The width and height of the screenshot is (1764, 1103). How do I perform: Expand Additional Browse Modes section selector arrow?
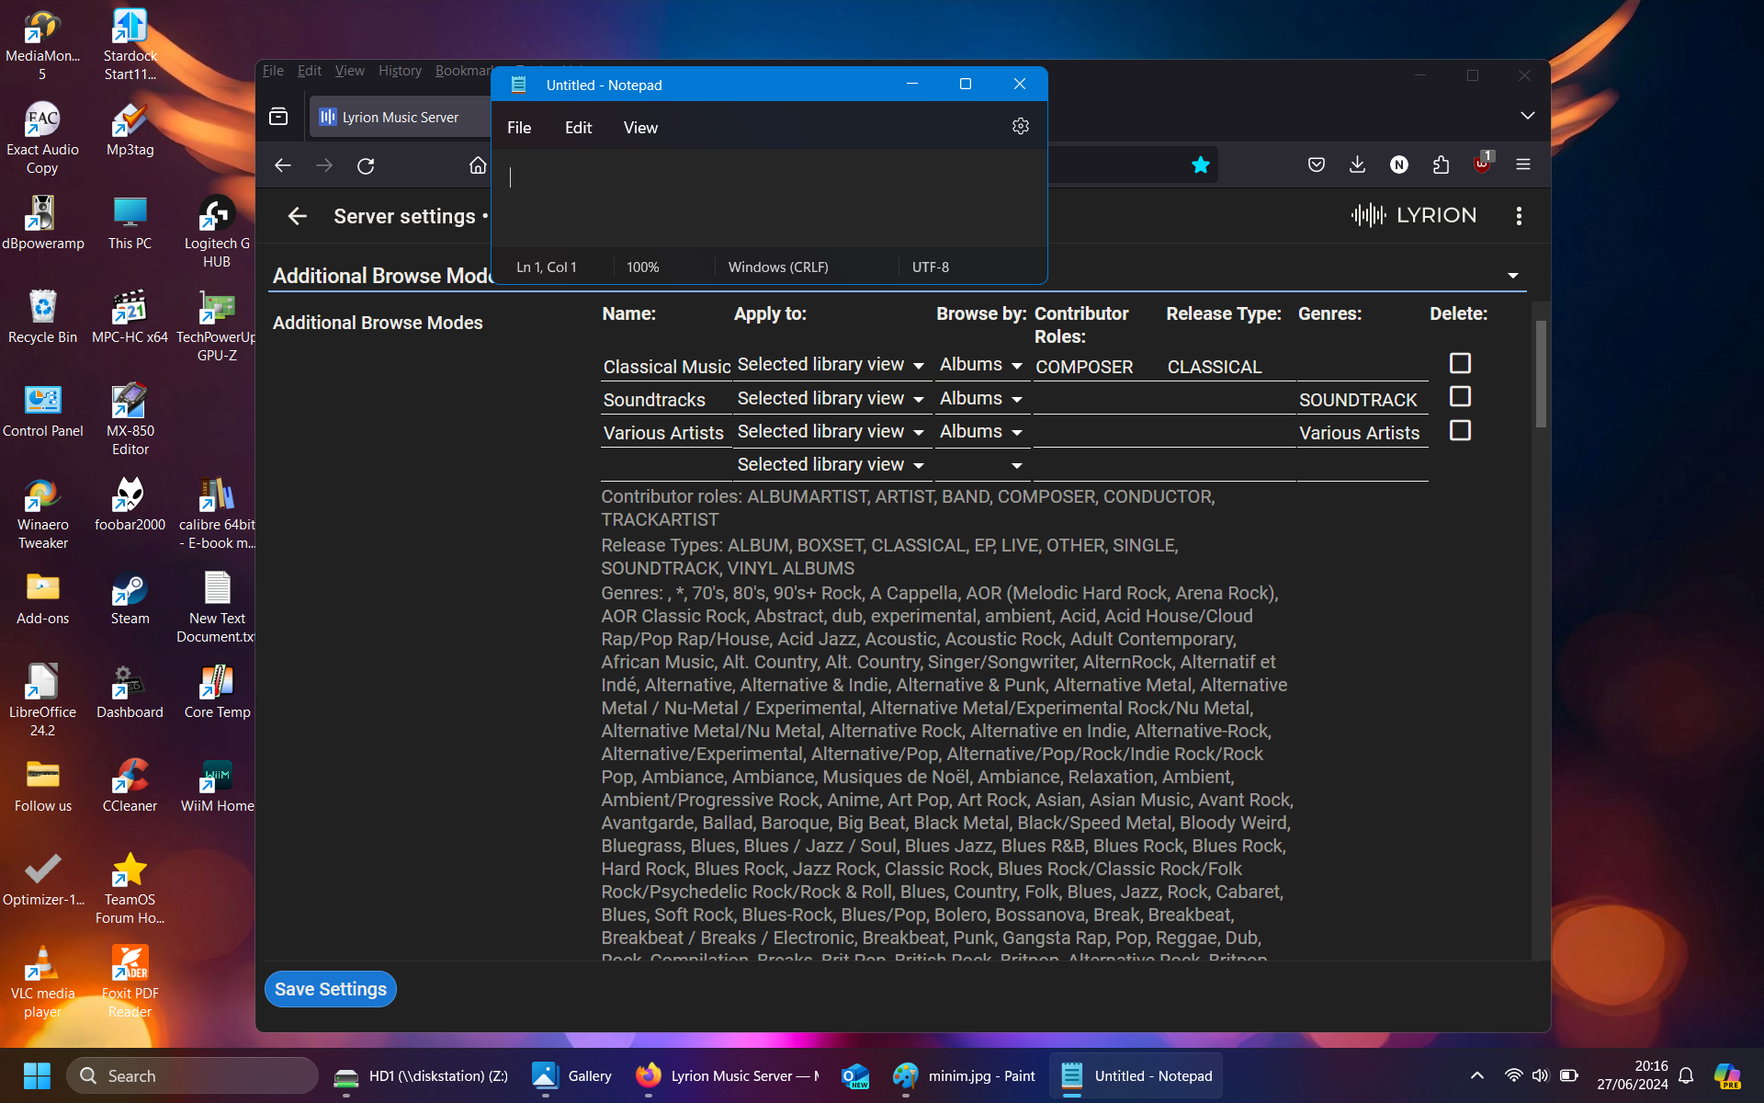1512,276
